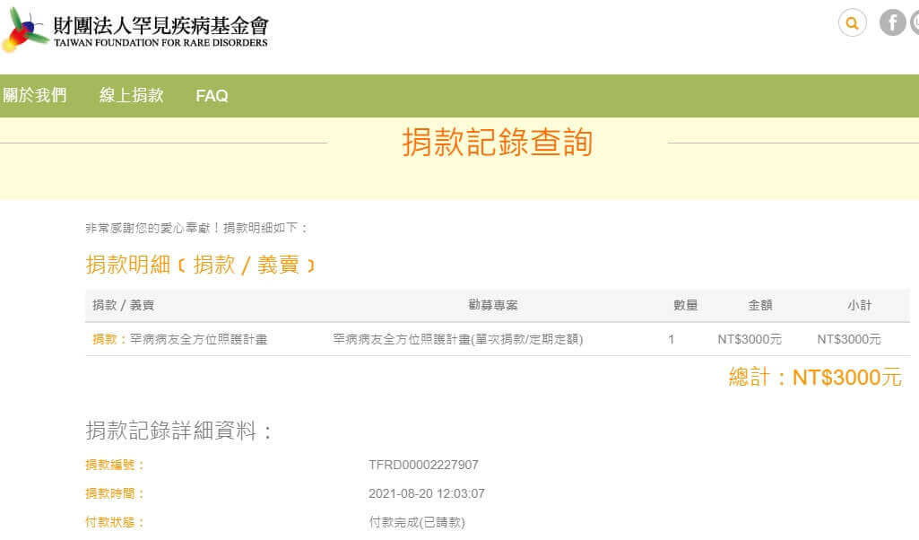Viewport: 919px width, 540px height.
Task: Click the donation time 2021-08-20 12:03:07
Action: pos(427,493)
